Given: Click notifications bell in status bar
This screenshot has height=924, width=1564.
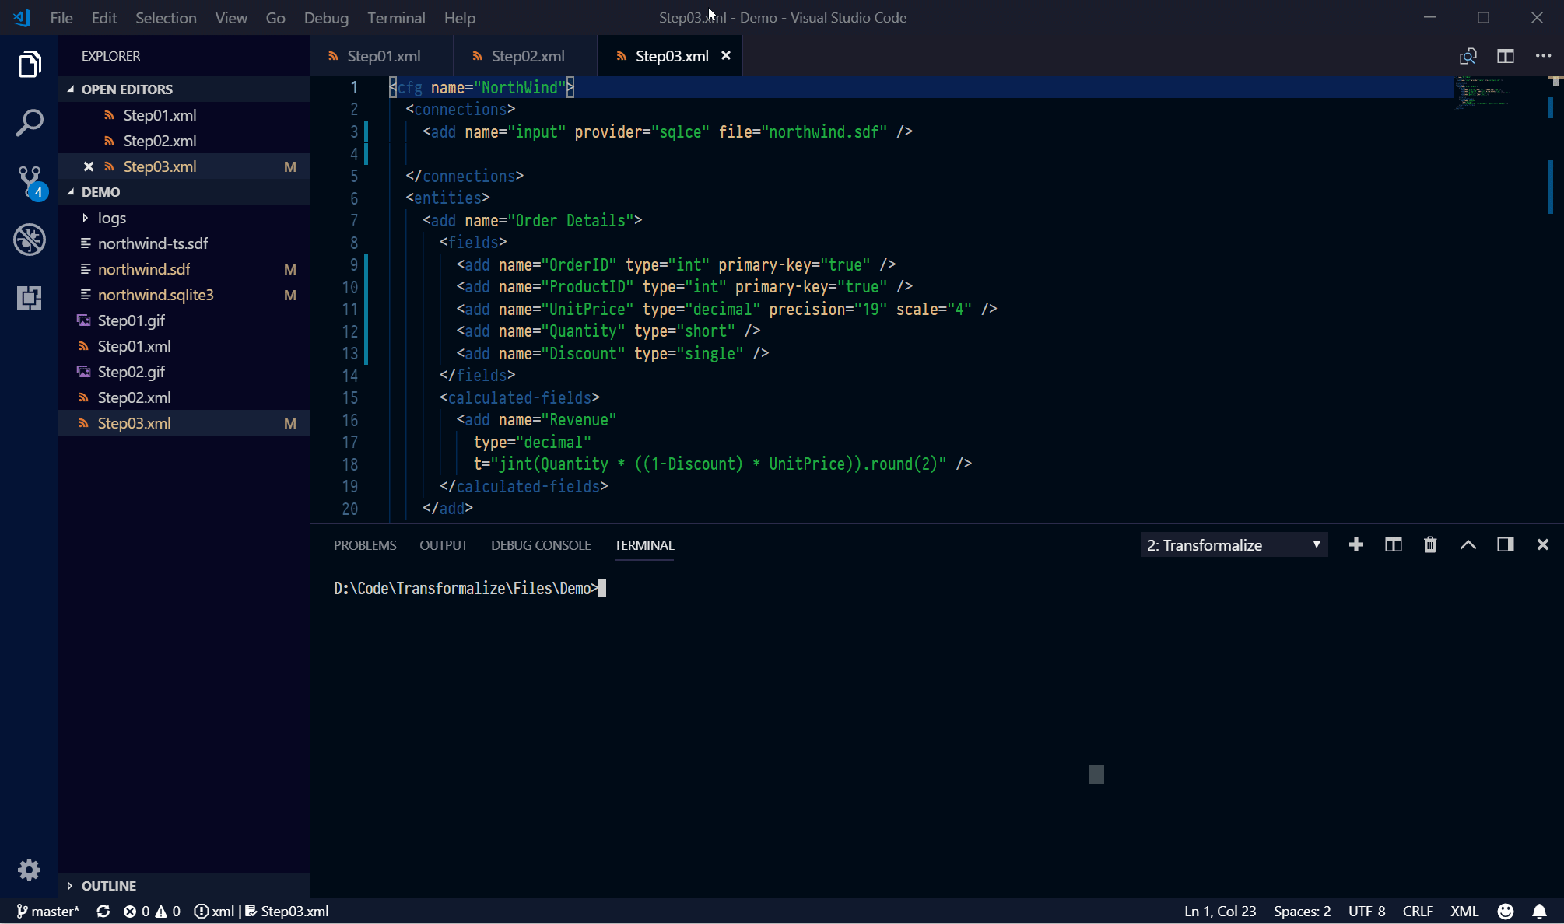Looking at the screenshot, I should 1539,911.
